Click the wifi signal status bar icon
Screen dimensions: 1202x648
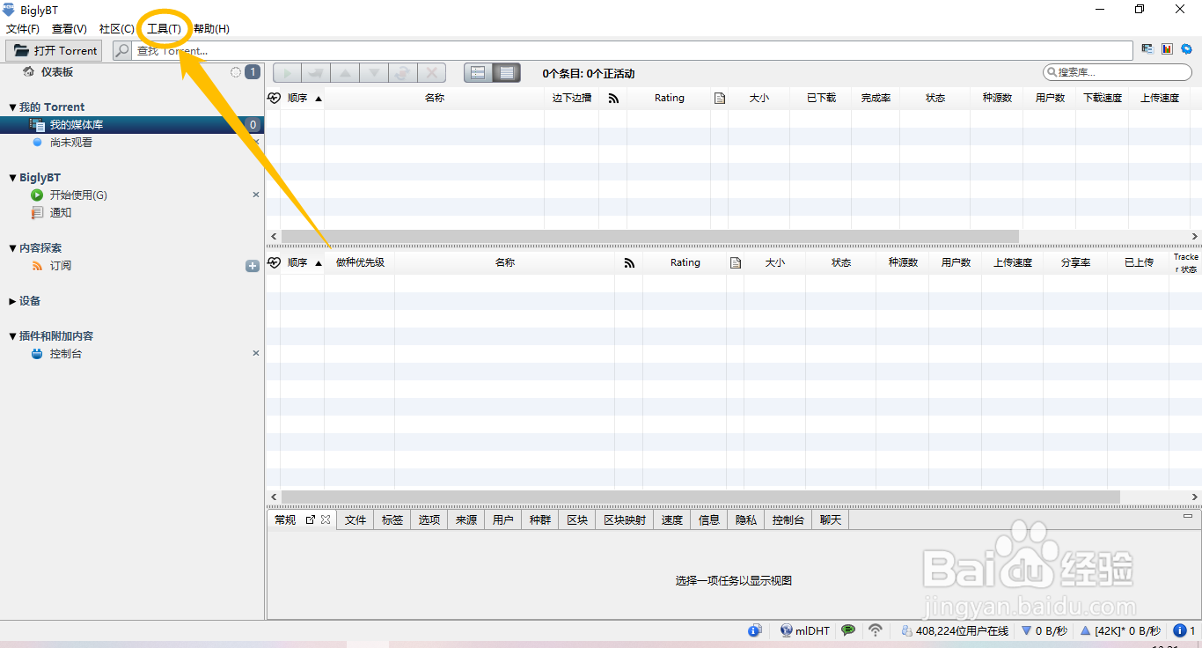pos(876,630)
